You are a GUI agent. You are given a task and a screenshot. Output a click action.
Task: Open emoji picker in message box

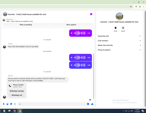(88, 104)
